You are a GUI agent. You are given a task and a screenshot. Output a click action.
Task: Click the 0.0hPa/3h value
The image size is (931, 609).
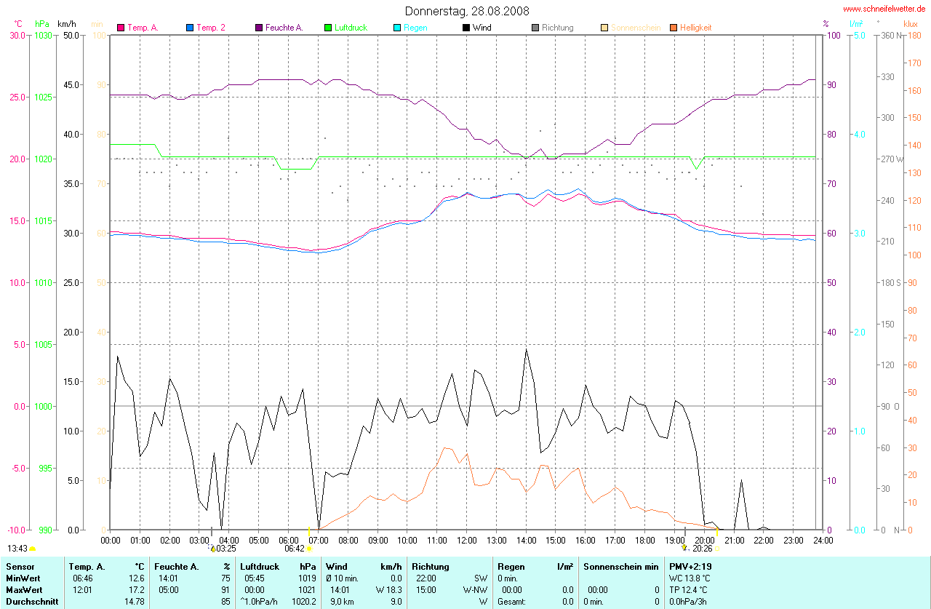[x=688, y=602]
